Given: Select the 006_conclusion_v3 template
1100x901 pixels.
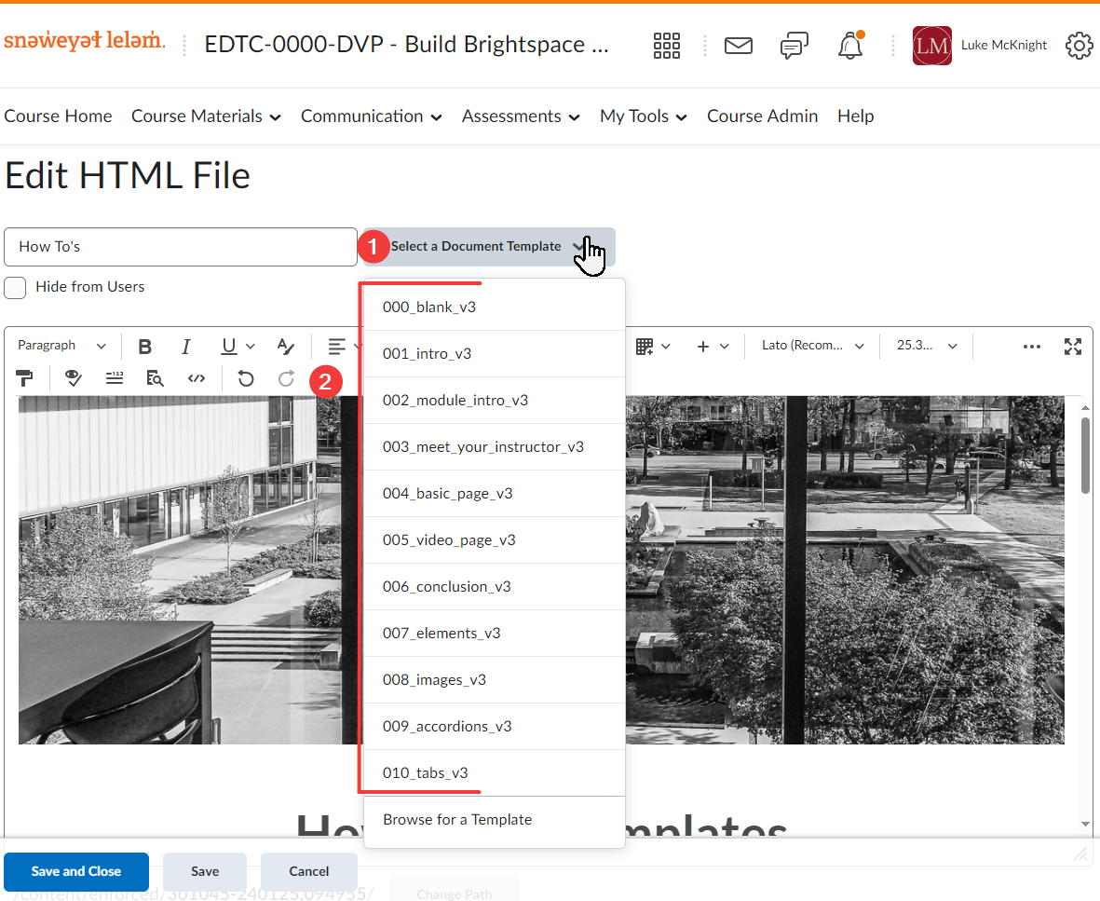Looking at the screenshot, I should tap(495, 587).
